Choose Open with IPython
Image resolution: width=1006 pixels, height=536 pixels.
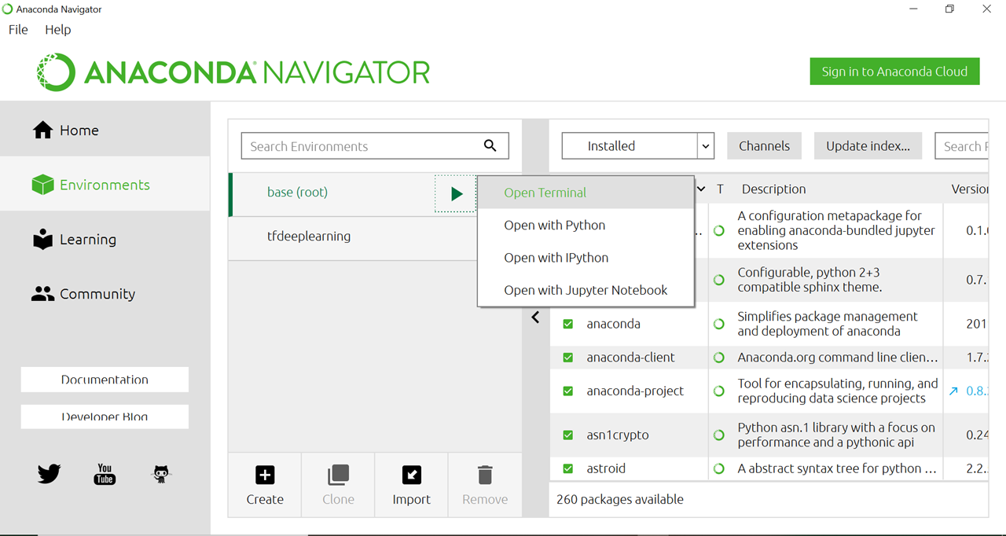tap(586, 258)
